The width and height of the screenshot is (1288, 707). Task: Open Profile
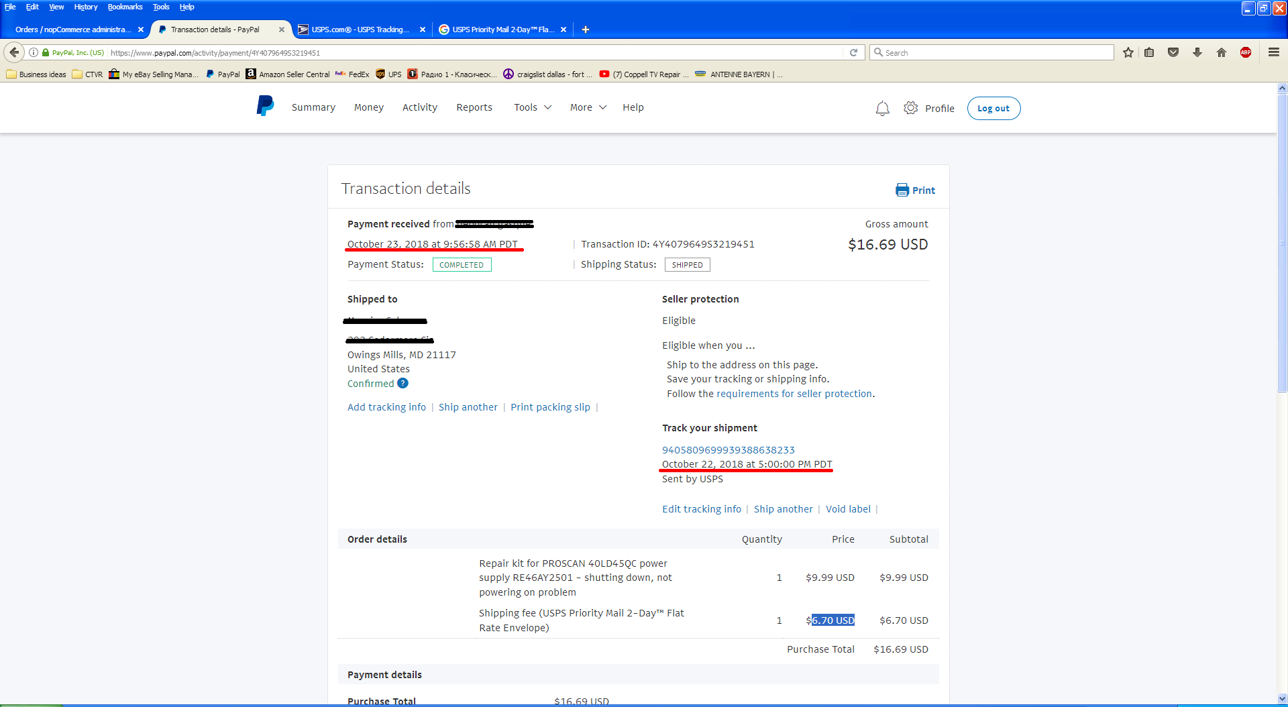click(x=939, y=108)
